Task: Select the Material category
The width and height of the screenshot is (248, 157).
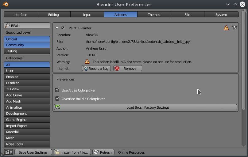Action: pos(27,132)
